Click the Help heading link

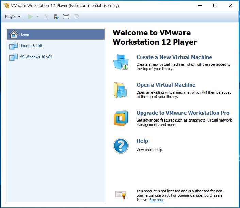point(142,141)
